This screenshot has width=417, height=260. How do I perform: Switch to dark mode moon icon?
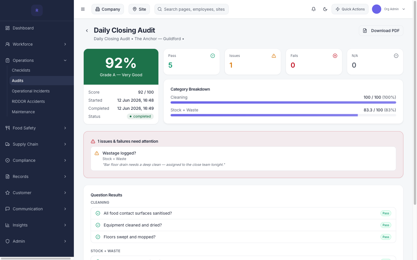click(325, 9)
